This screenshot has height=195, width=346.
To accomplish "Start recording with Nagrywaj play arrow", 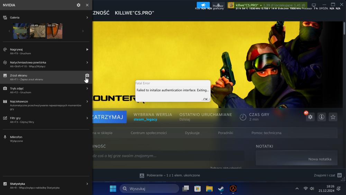I will point(87,50).
